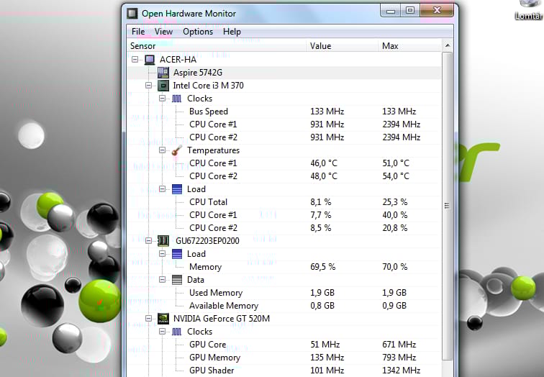This screenshot has width=544, height=377.
Task: Click the Temperatures thermometer icon
Action: 176,150
